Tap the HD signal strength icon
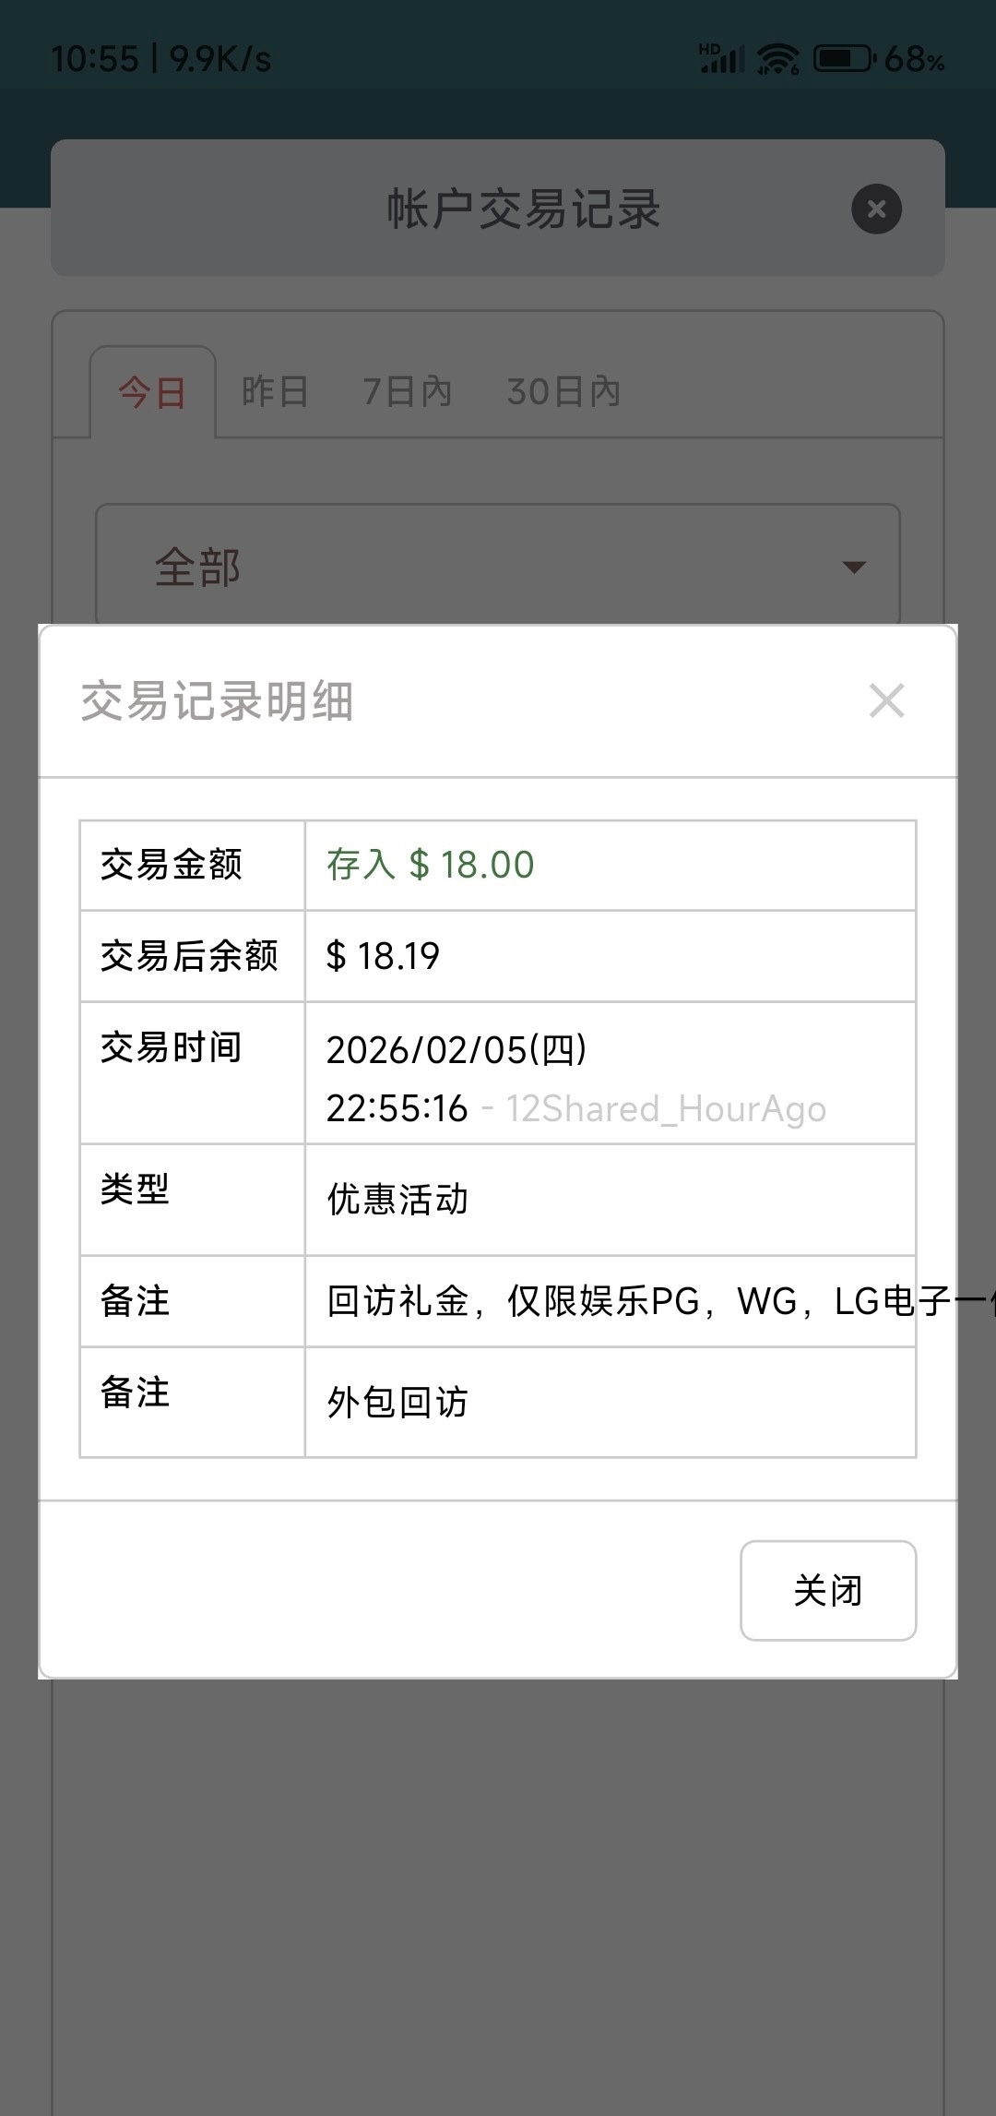Viewport: 996px width, 2116px height. [x=721, y=59]
